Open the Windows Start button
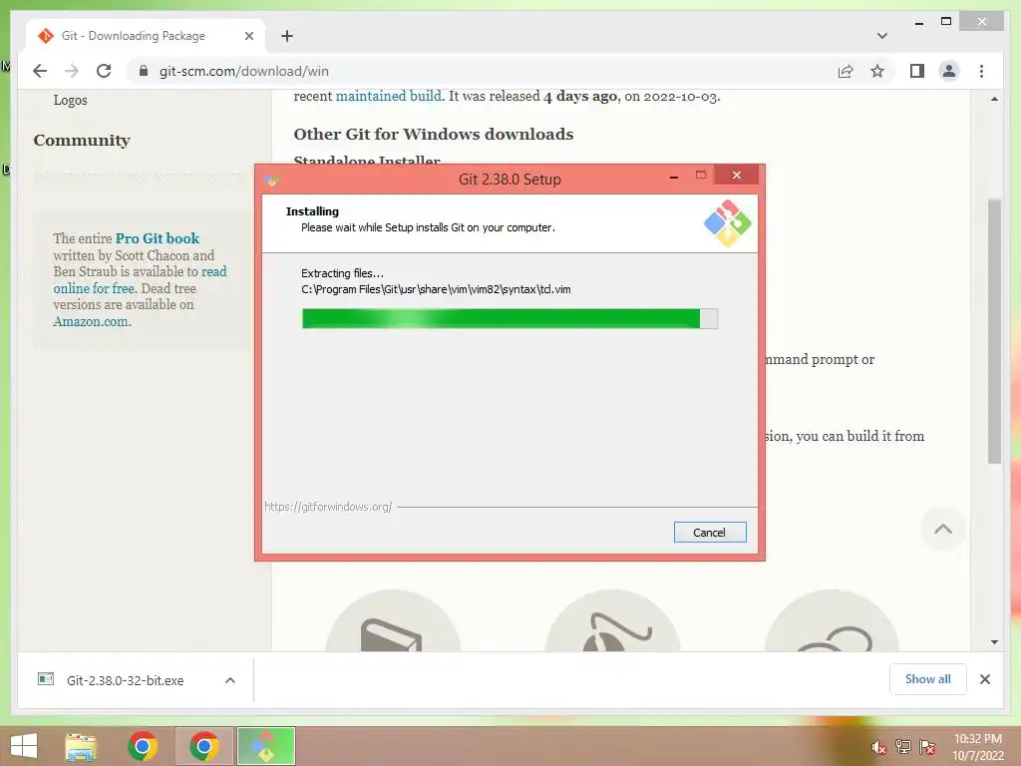1021x766 pixels. pos(24,746)
